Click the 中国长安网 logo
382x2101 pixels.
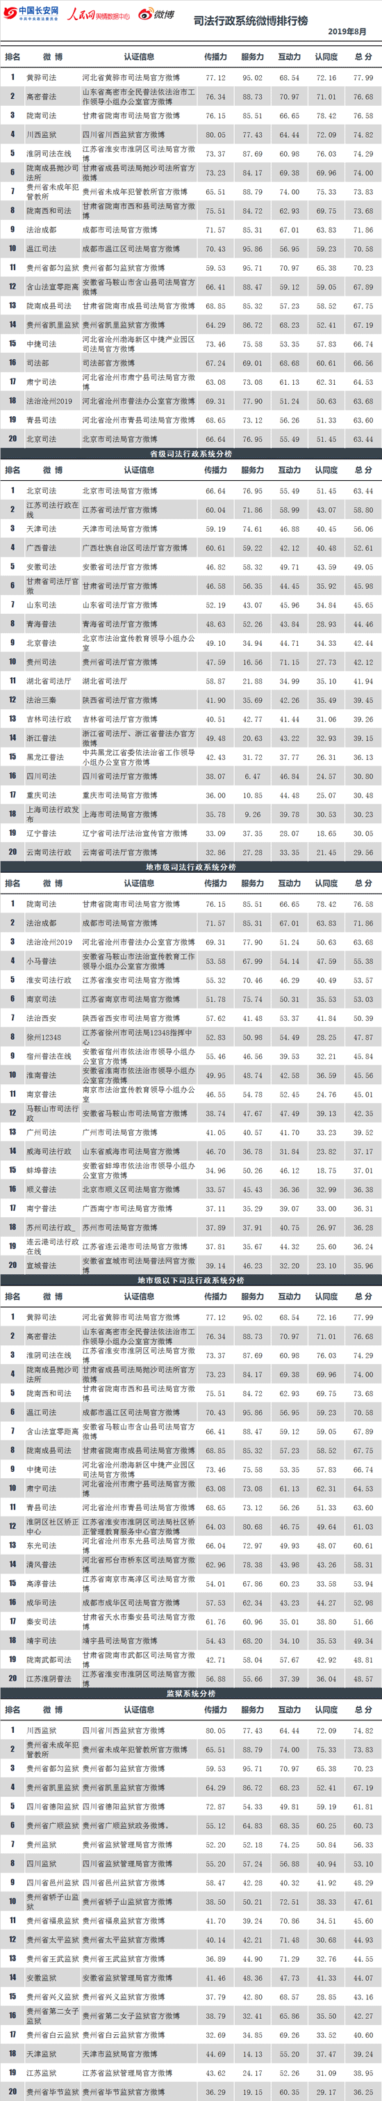30,14
